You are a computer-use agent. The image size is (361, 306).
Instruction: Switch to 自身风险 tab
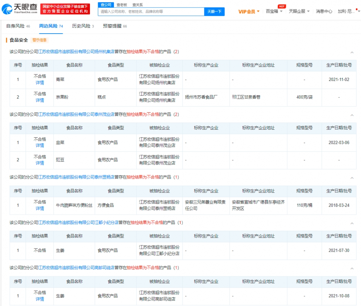(18, 26)
